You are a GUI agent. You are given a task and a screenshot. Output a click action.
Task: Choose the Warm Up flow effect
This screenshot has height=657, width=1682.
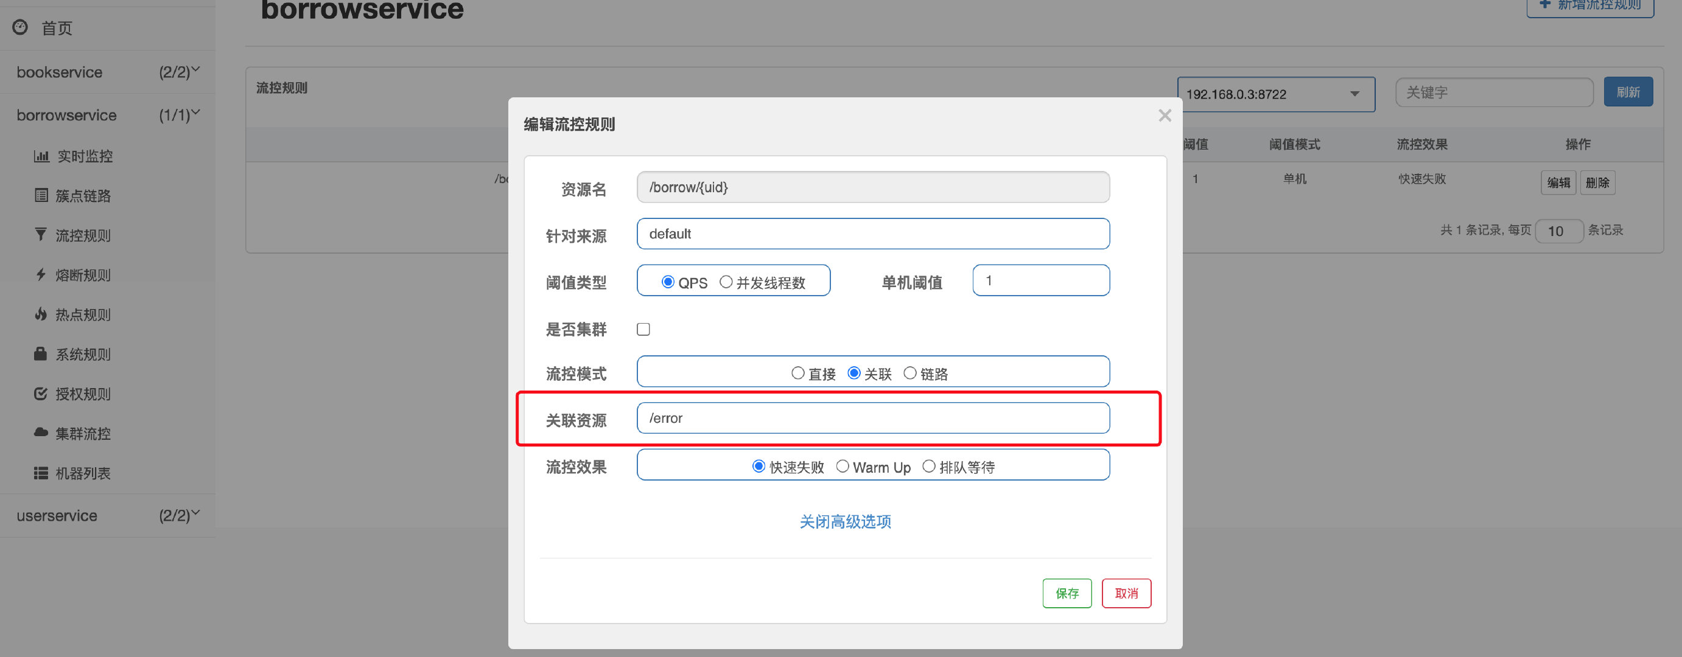tap(843, 467)
